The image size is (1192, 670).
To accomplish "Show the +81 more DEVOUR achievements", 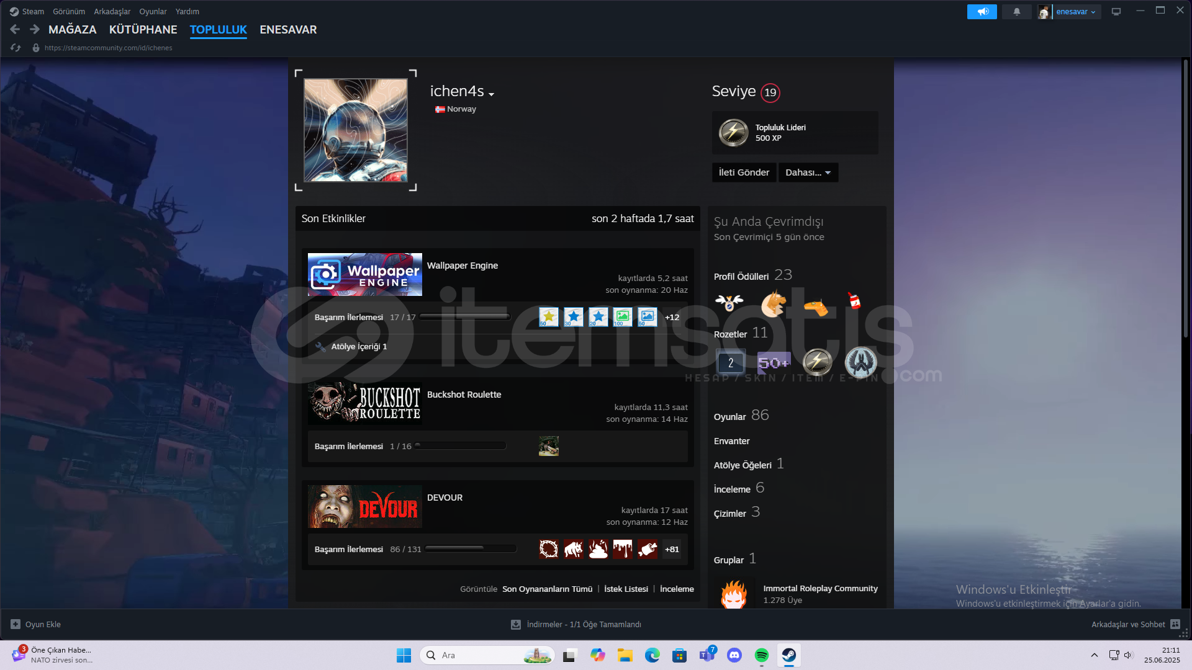I will (672, 549).
